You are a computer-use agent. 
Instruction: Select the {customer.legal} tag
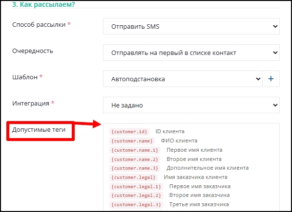tap(133, 177)
